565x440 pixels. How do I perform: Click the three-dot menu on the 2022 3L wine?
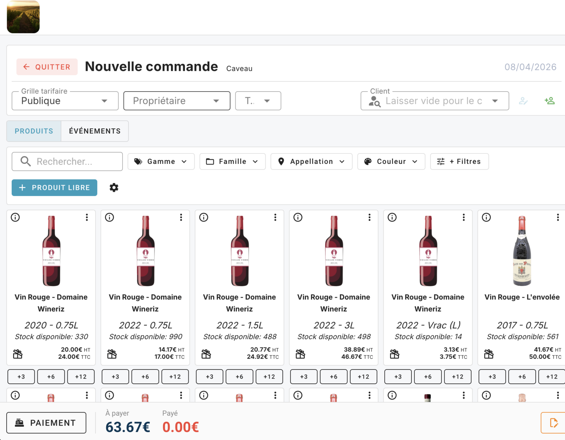pyautogui.click(x=369, y=217)
